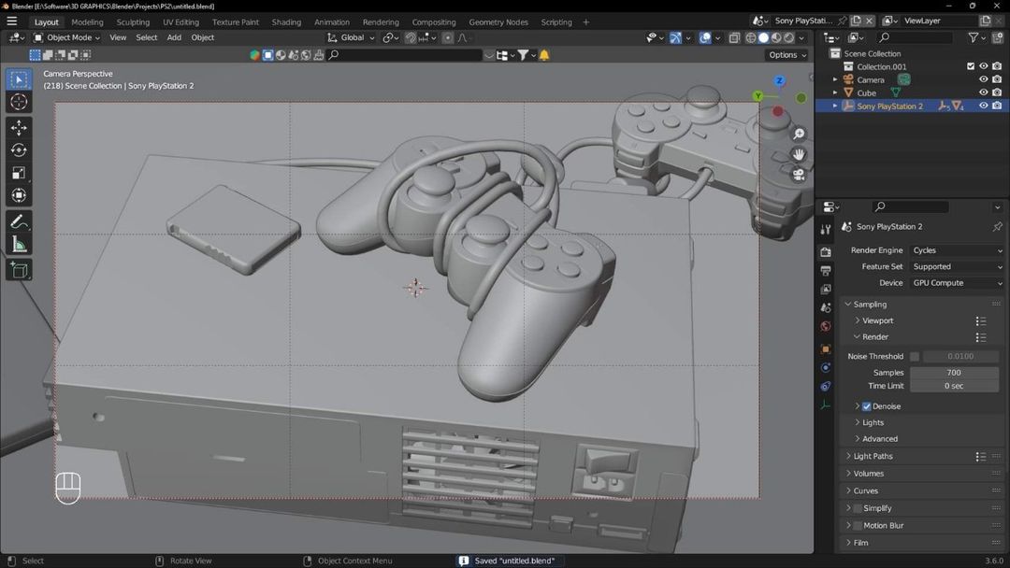Change the Device dropdown to CPU
1010x568 pixels.
tap(956, 282)
